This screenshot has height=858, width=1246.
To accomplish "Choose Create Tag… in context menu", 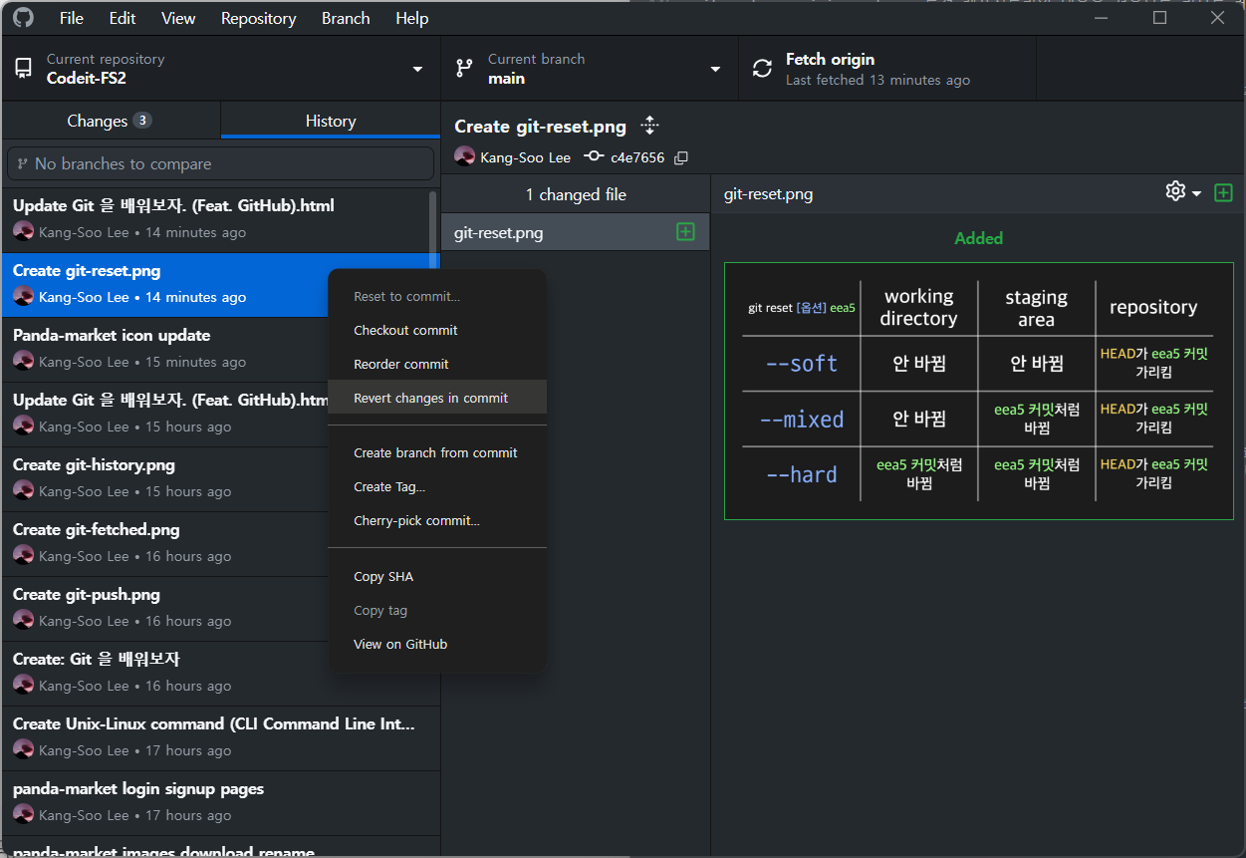I will click(x=437, y=486).
